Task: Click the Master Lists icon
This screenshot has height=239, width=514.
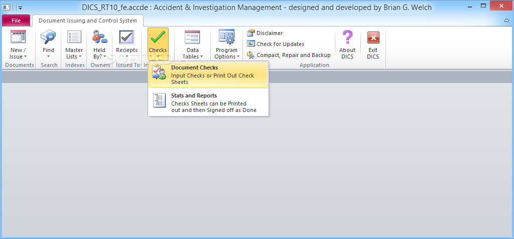Action: click(x=74, y=36)
